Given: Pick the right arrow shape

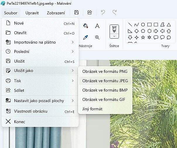Looking at the screenshot, I should pyautogui.click(x=156, y=31).
